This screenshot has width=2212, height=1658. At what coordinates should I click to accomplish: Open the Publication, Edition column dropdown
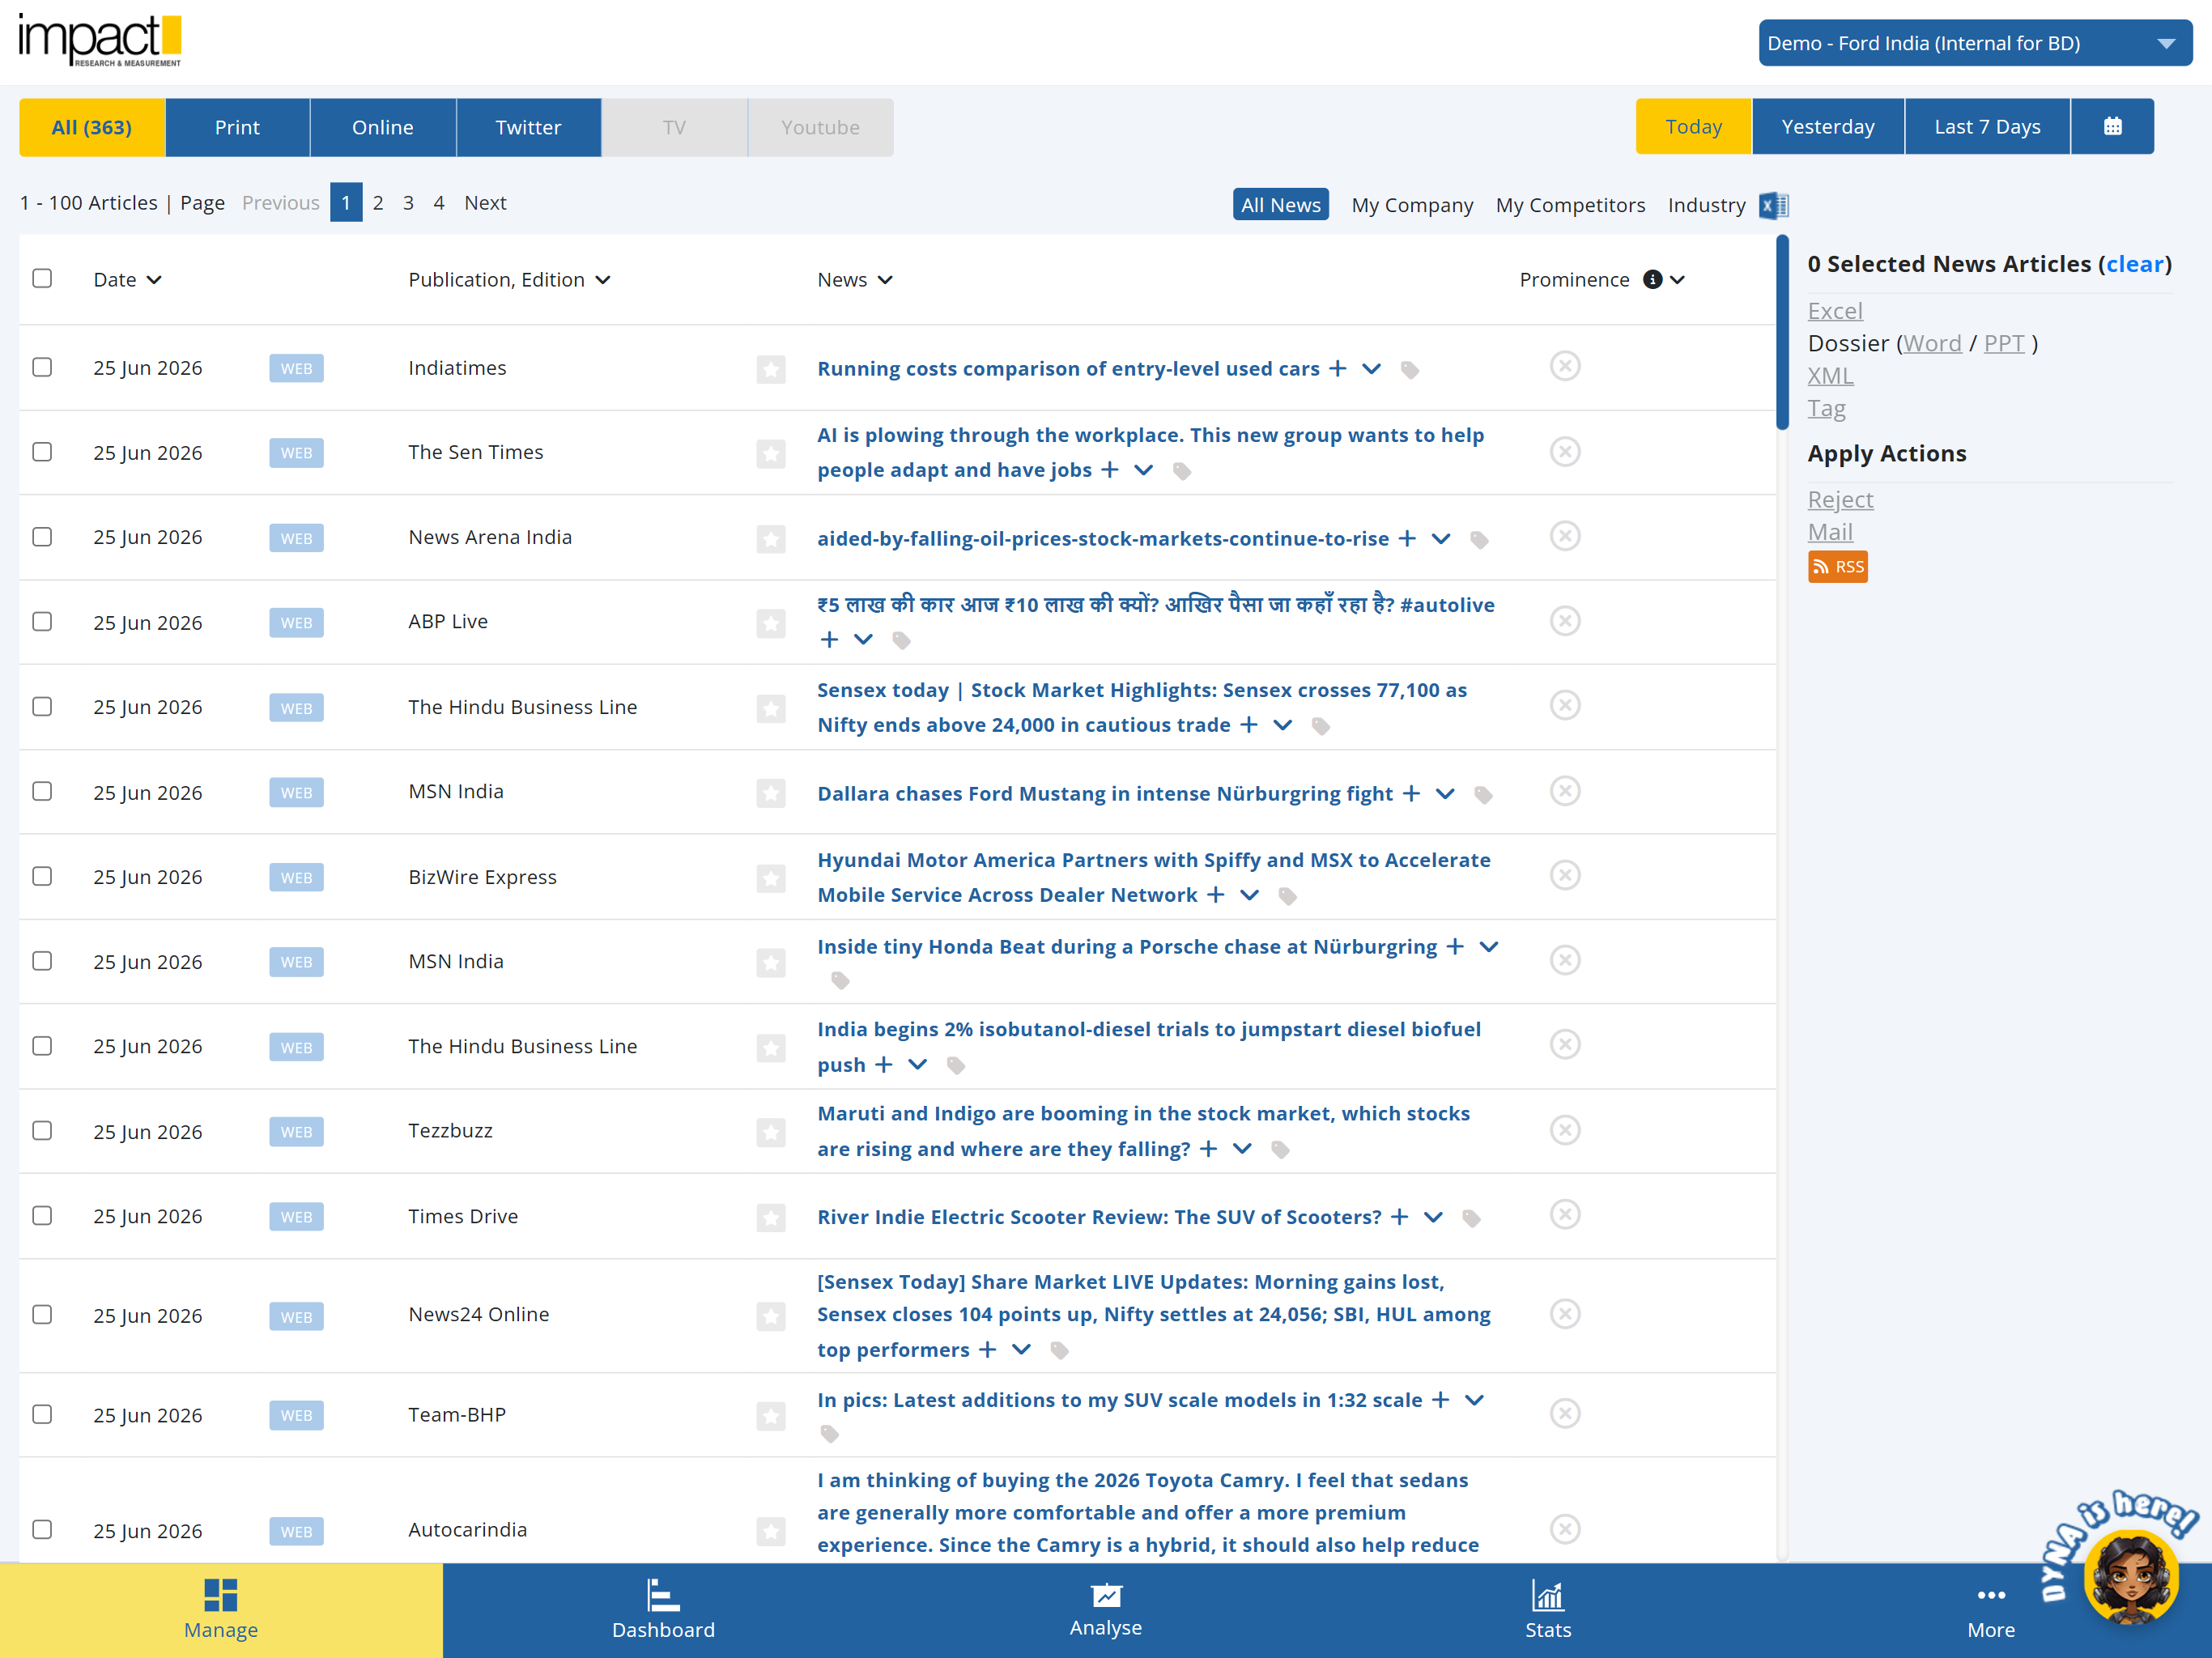pos(603,280)
